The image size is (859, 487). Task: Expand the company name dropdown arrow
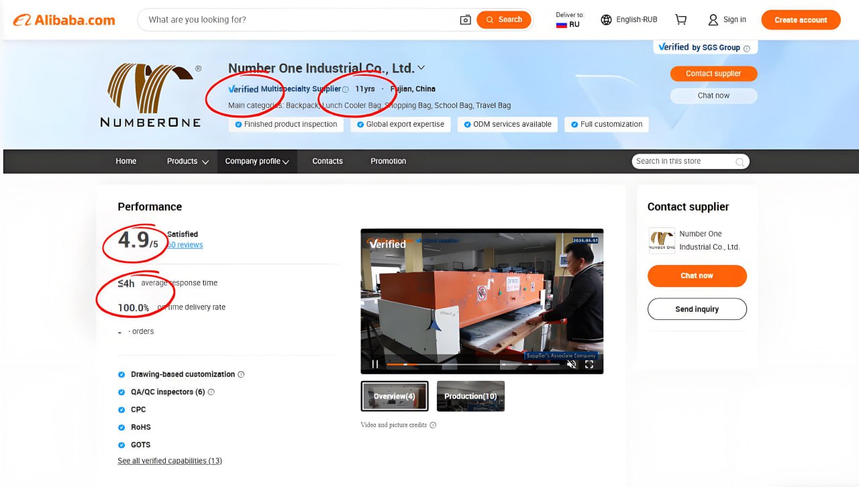tap(421, 68)
